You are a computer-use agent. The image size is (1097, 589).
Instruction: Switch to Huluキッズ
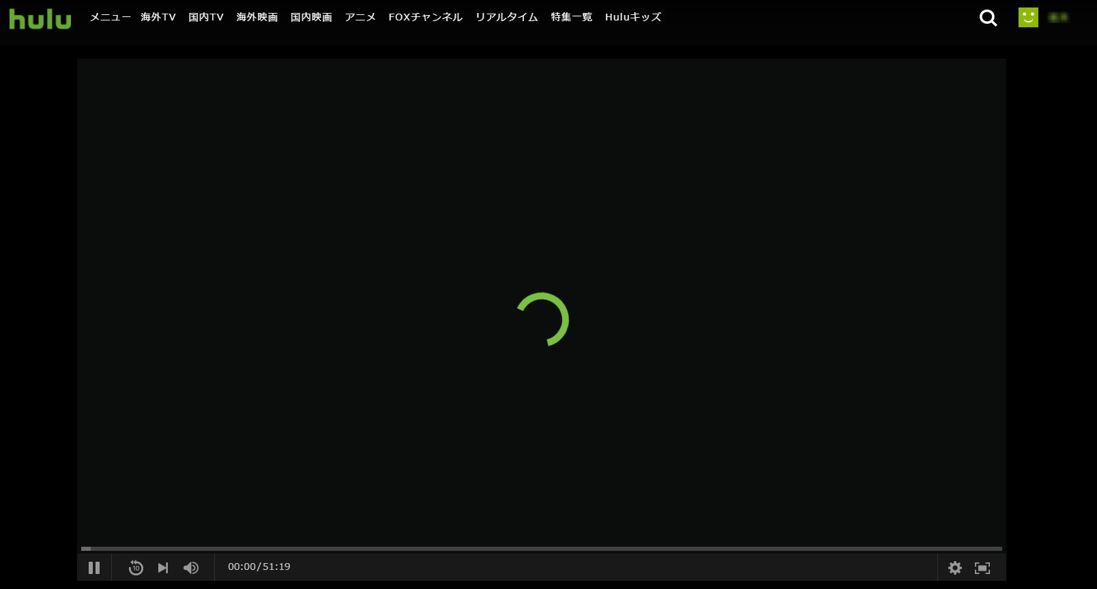tap(632, 17)
